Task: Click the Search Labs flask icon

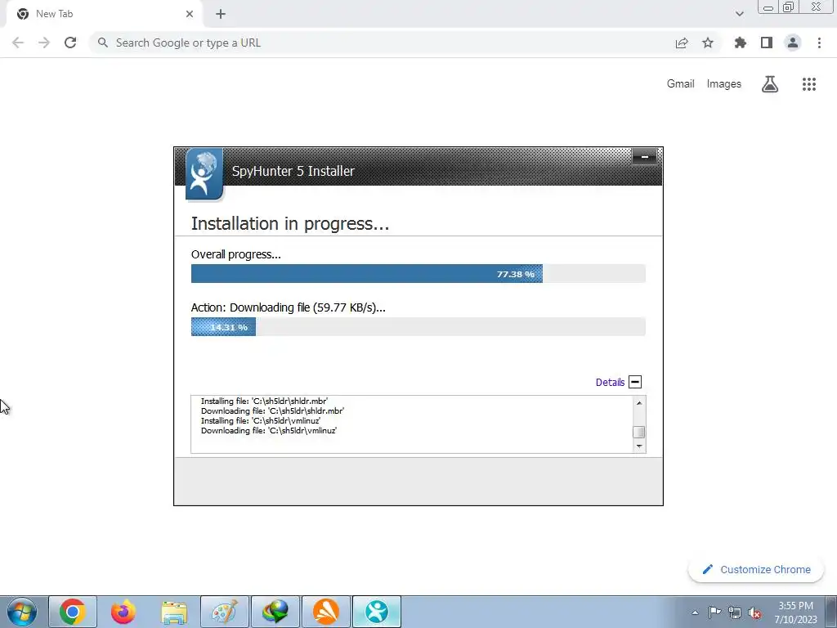Action: click(x=770, y=84)
